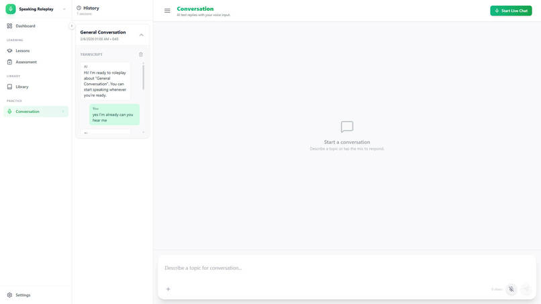Collapse the General Conversation session
This screenshot has height=304, width=541.
point(141,35)
